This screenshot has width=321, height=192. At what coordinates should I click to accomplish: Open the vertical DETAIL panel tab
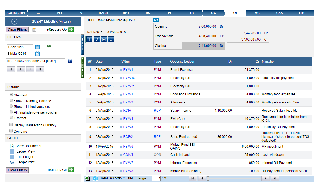[x=82, y=45]
